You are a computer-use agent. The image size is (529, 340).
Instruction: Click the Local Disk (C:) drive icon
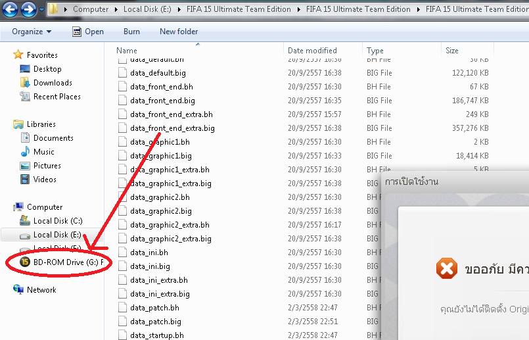[25, 221]
